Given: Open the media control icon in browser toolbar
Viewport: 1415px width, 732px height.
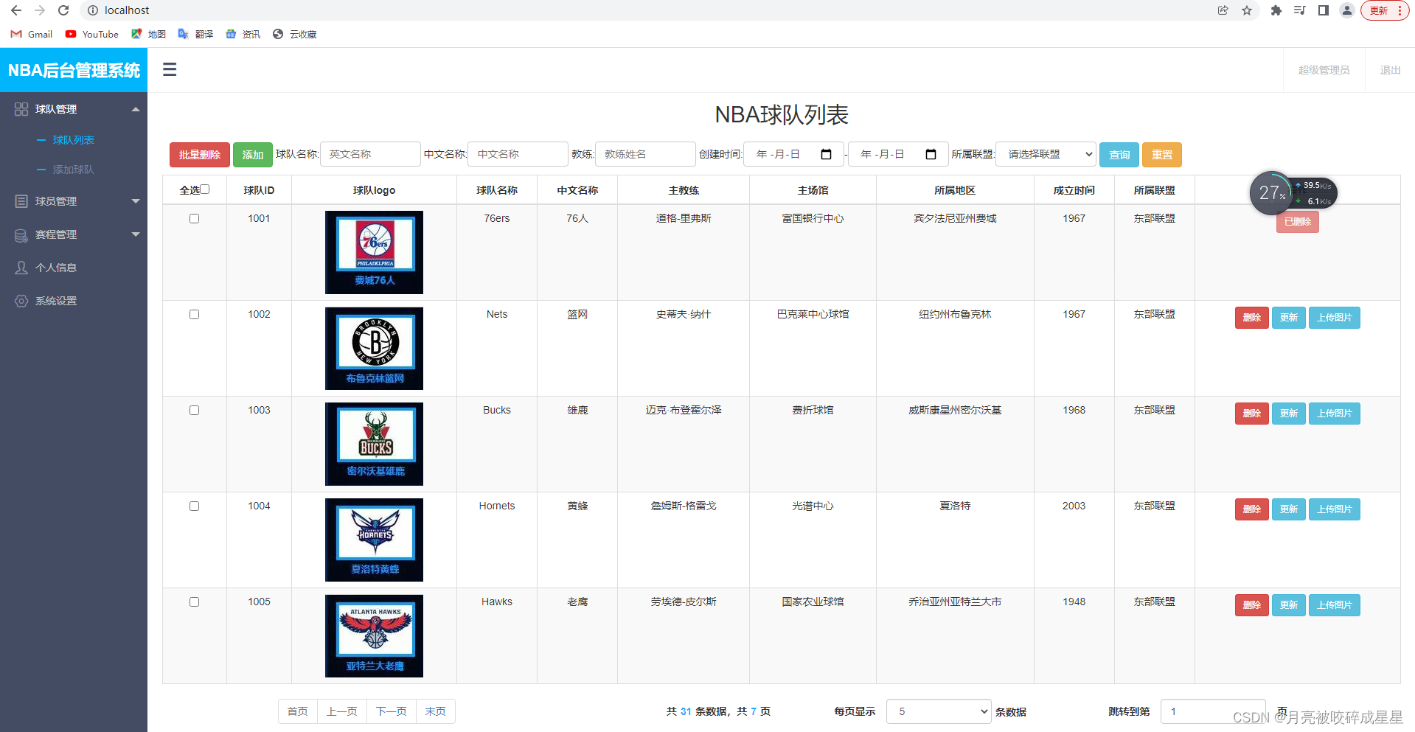Looking at the screenshot, I should click(x=1300, y=10).
